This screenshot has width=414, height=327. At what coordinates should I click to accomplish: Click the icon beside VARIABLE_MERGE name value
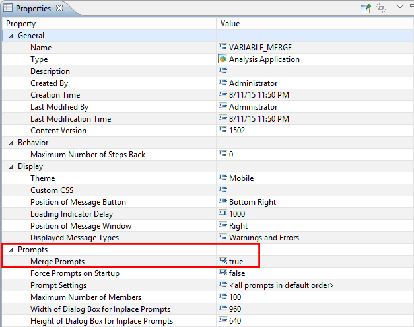click(x=223, y=48)
